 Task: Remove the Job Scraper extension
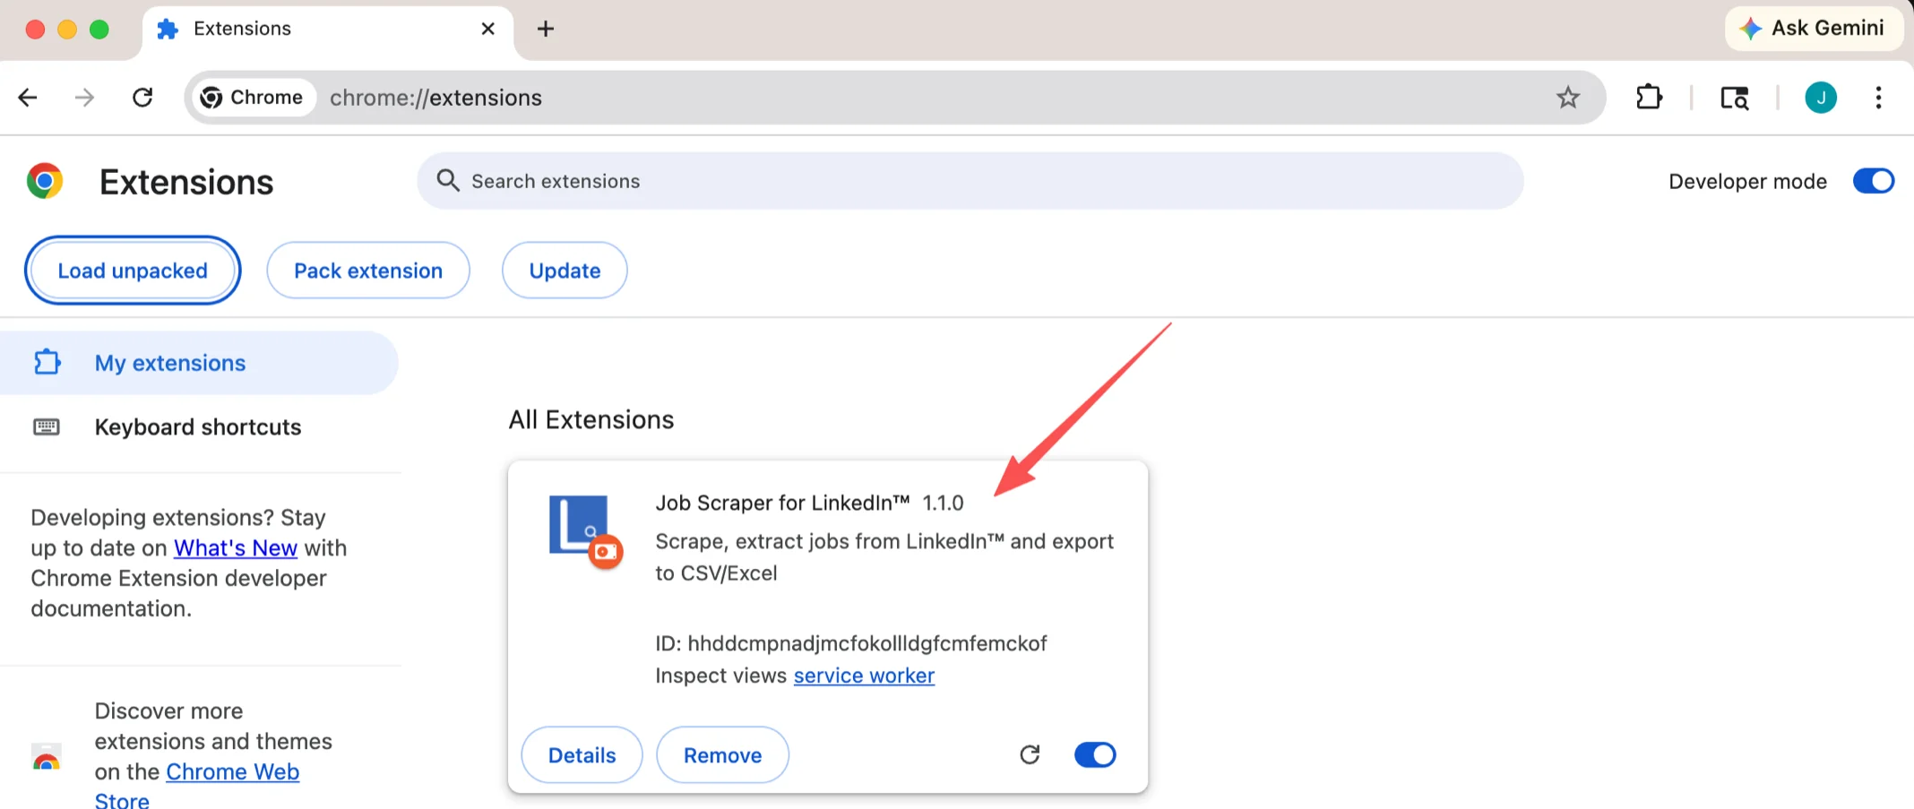pos(722,755)
